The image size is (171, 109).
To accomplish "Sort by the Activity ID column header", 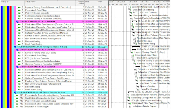I will coord(13,3).
